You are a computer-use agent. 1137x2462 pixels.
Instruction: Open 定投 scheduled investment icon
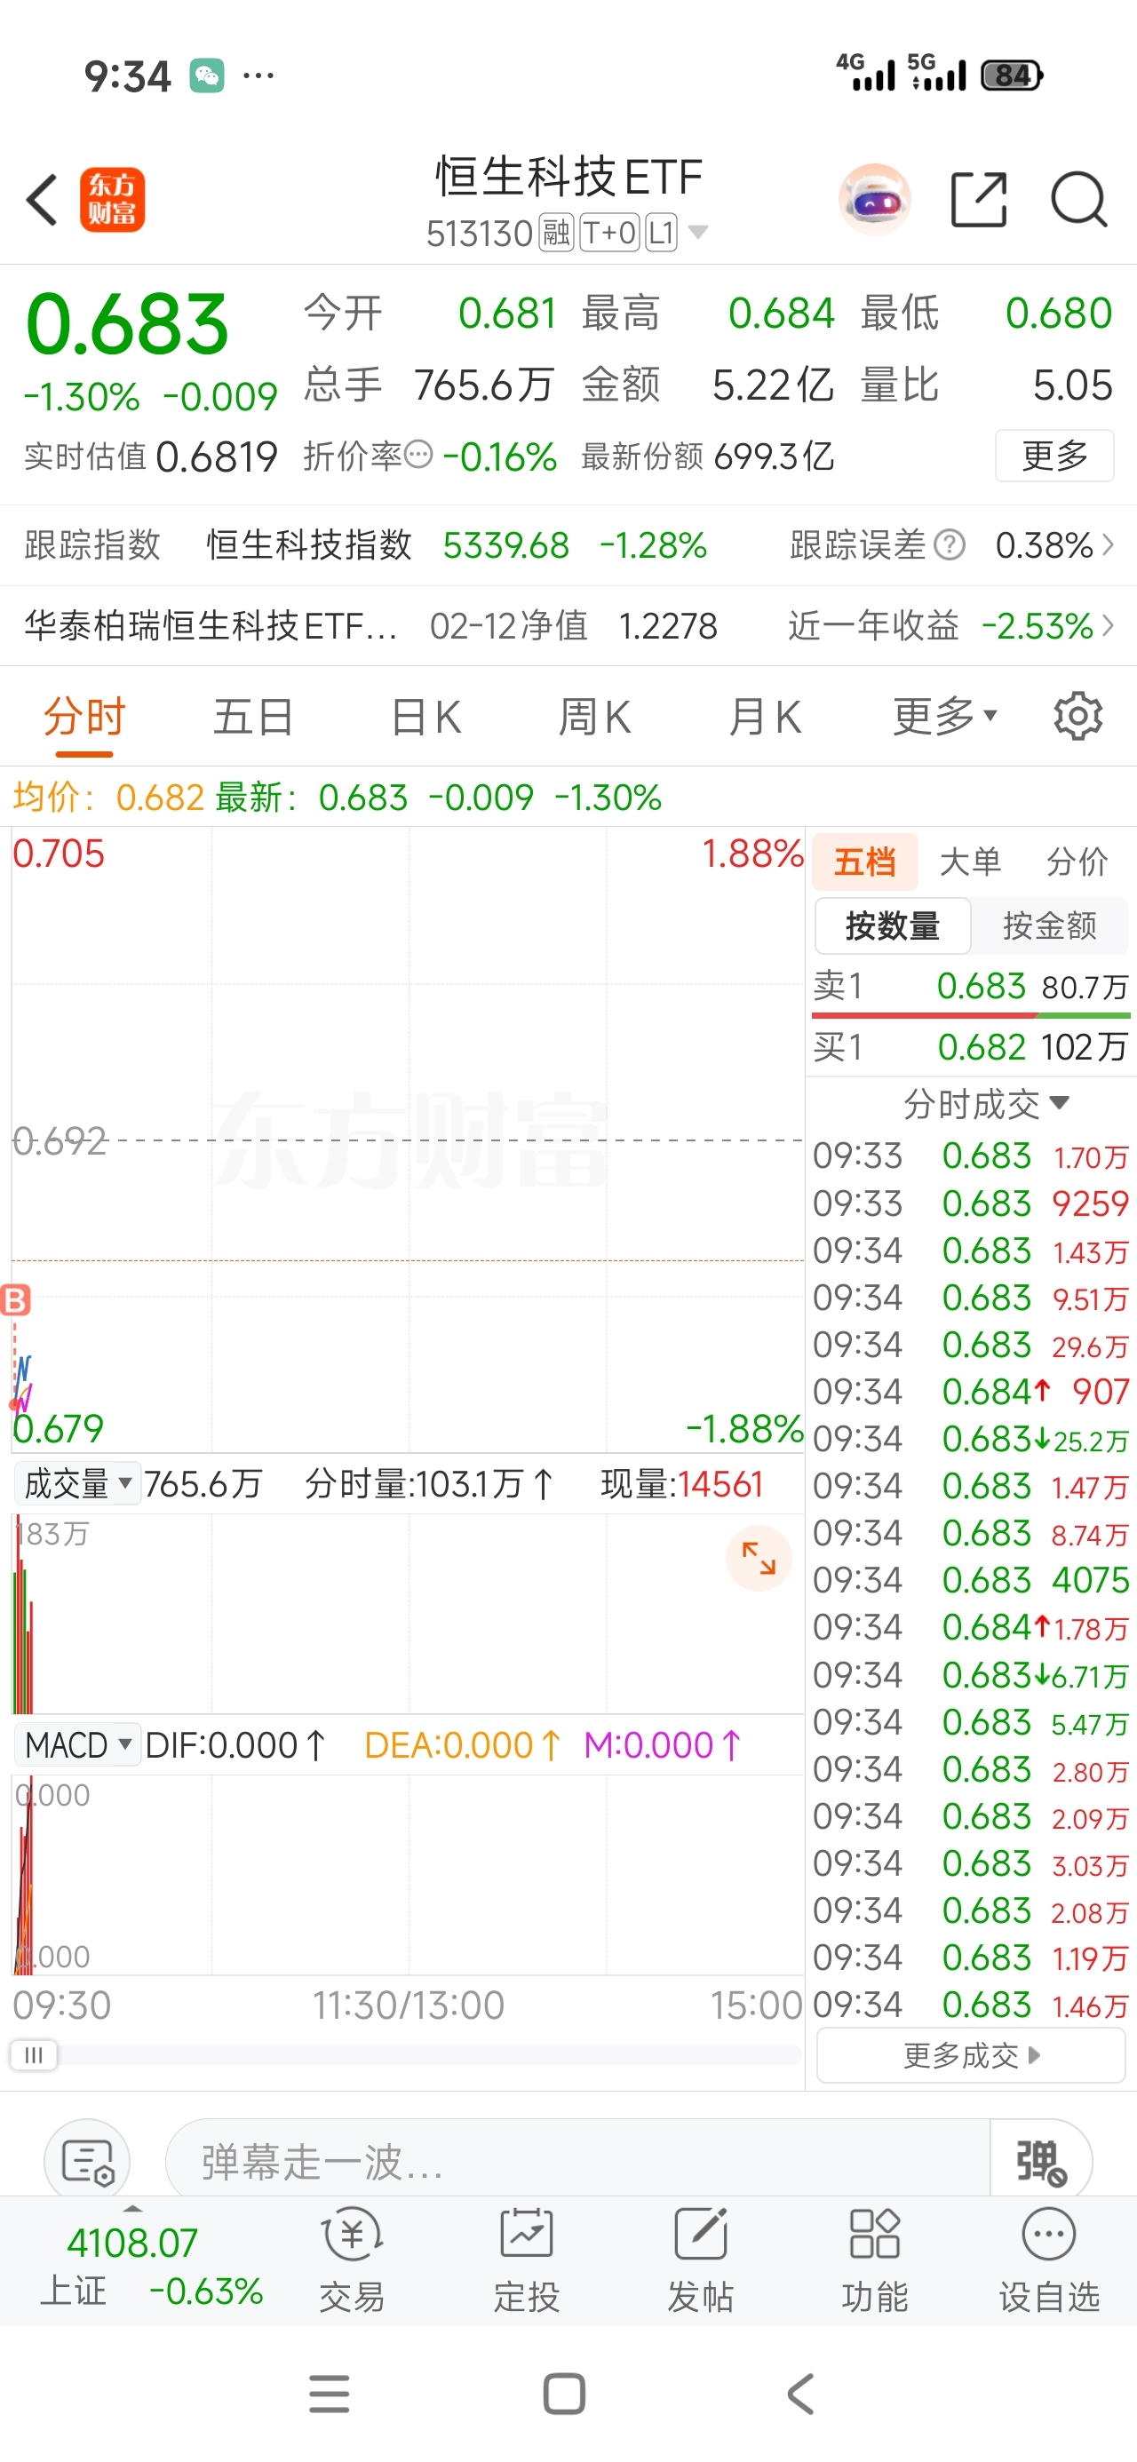point(526,2259)
